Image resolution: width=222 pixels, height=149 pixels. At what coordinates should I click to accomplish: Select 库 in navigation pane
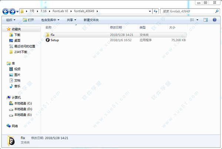coord(13,63)
